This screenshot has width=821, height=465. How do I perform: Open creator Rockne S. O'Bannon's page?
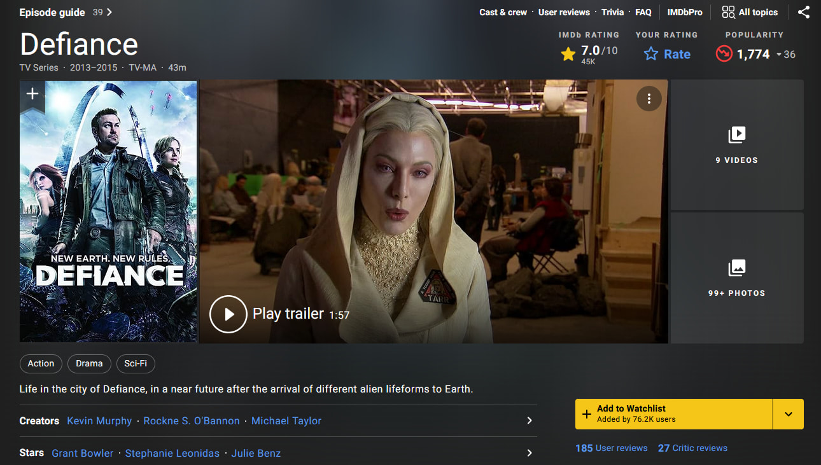192,420
